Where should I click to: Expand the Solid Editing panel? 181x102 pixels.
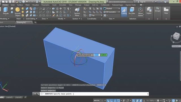tap(31, 19)
